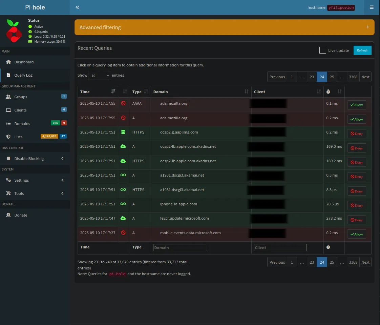Viewport: 380px width, 325px height.
Task: Sort by the Domain column sort icon
Action: point(247,92)
